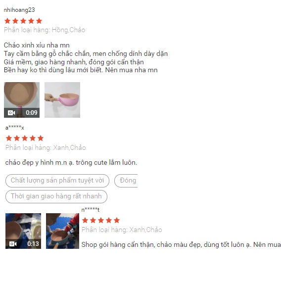This screenshot has height=281, width=281.
Task: Open the pink pan with wooden handle photo
Action: pyautogui.click(x=62, y=100)
